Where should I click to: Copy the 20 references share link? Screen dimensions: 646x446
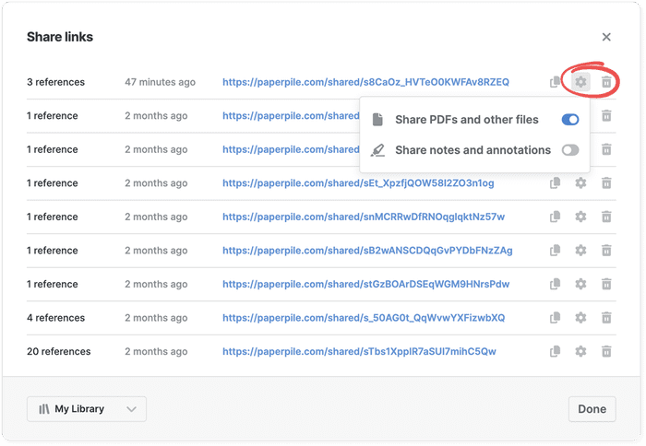click(x=555, y=351)
